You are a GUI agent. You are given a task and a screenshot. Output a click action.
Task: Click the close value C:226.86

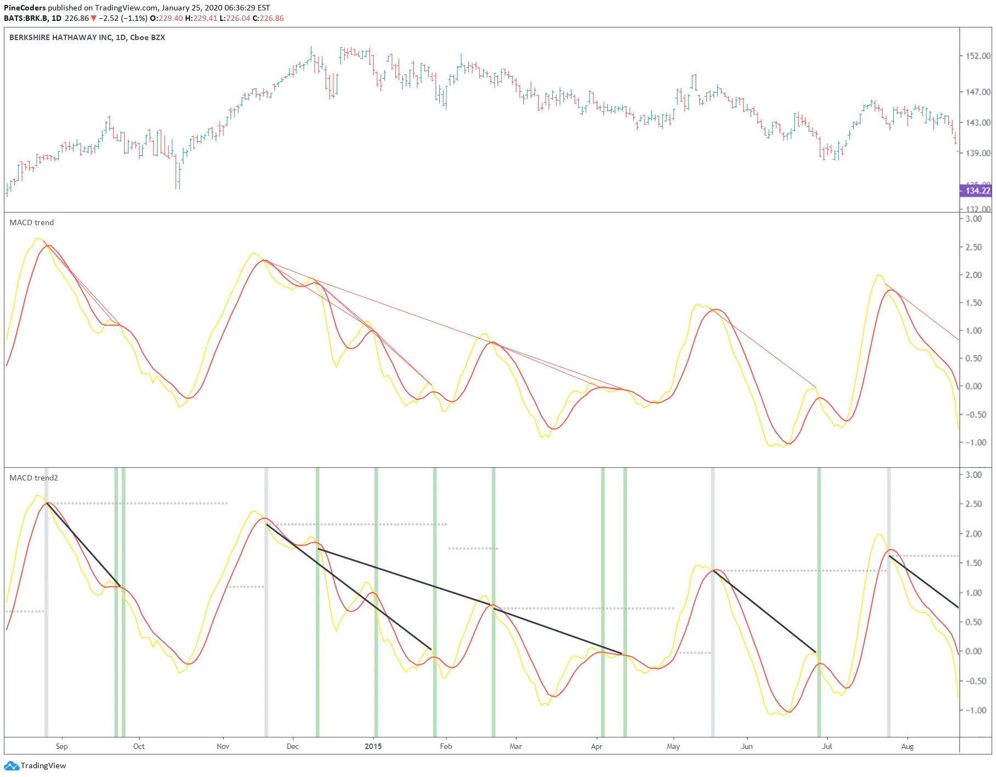point(268,18)
